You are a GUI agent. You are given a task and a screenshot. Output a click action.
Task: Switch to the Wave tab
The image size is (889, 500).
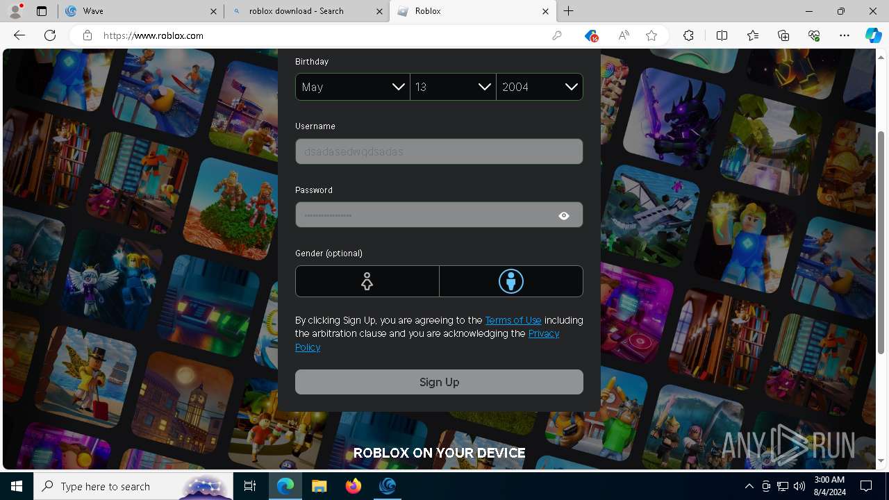[141, 11]
